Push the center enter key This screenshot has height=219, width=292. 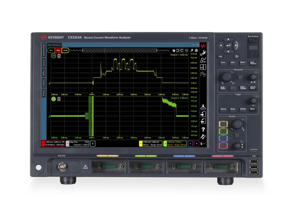click(x=228, y=45)
